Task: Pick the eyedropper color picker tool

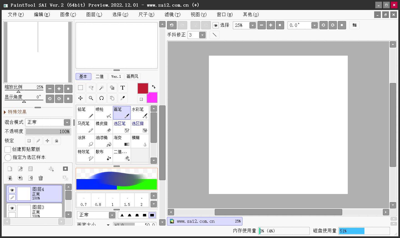Action: pyautogui.click(x=122, y=98)
